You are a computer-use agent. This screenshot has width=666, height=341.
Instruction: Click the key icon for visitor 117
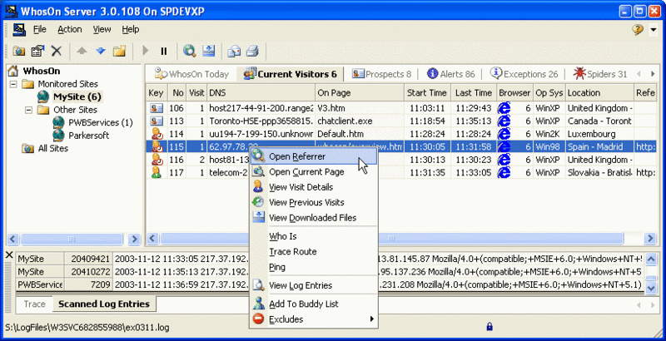(x=157, y=173)
